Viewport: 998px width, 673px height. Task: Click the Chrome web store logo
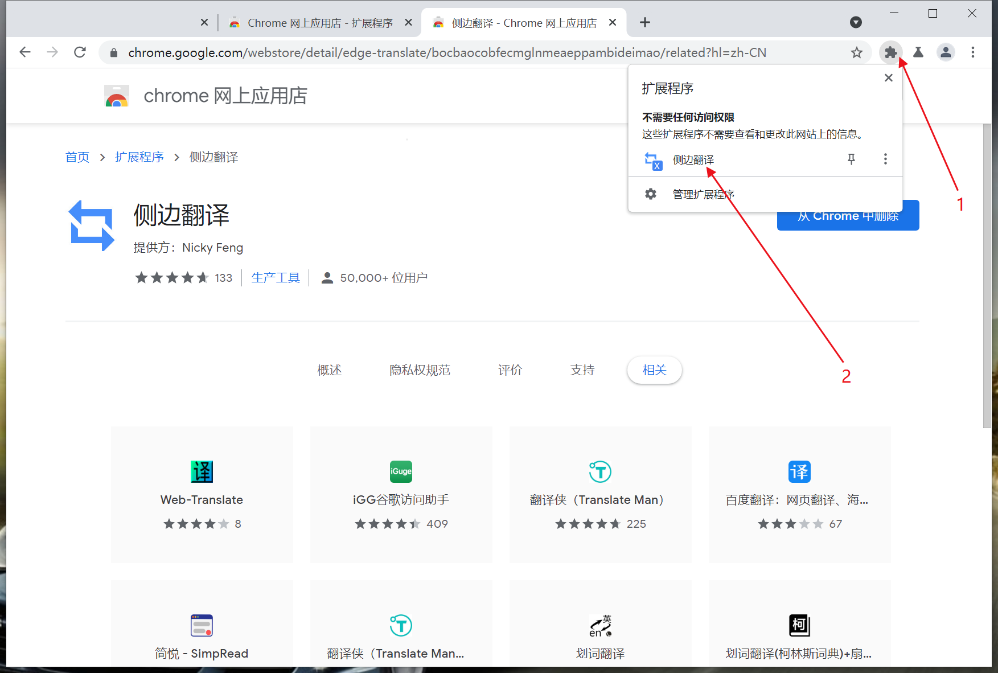tap(117, 96)
